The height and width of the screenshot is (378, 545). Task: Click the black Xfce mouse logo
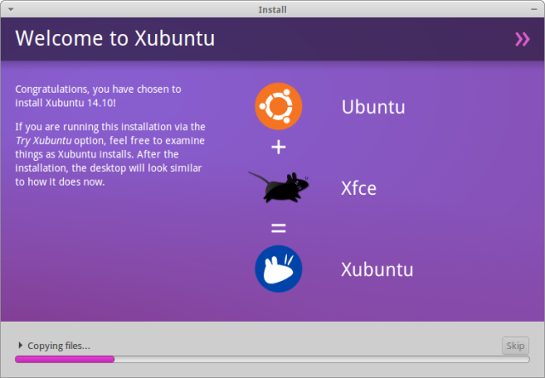(278, 187)
